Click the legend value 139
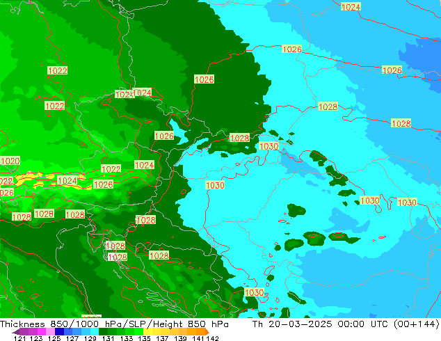This screenshot has height=341, width=441. click(x=179, y=338)
